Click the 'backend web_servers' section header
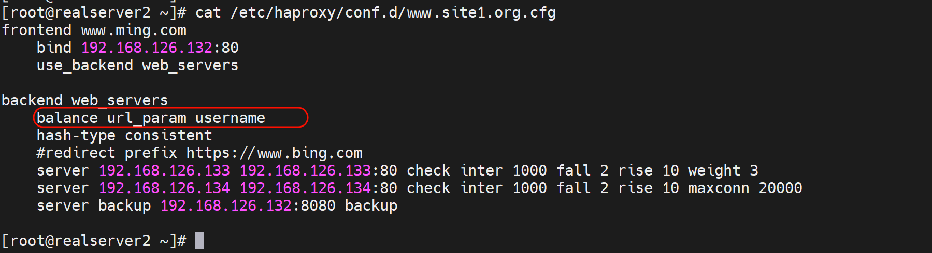The width and height of the screenshot is (932, 253). click(84, 100)
